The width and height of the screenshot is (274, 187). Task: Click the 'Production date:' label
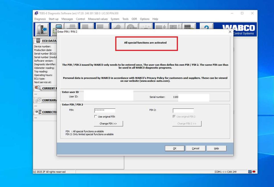click(43, 50)
